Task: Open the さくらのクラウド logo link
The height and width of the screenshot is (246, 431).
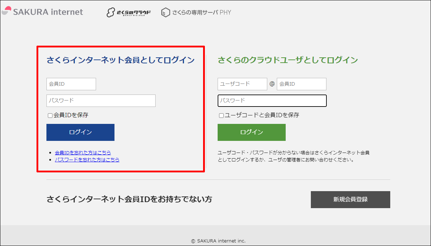Action: click(129, 13)
